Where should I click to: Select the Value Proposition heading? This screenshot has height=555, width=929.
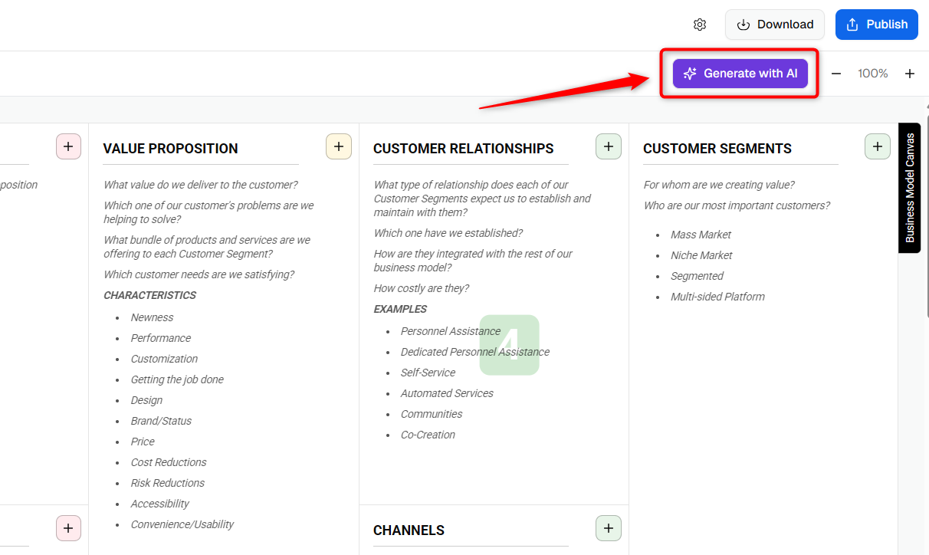click(171, 149)
